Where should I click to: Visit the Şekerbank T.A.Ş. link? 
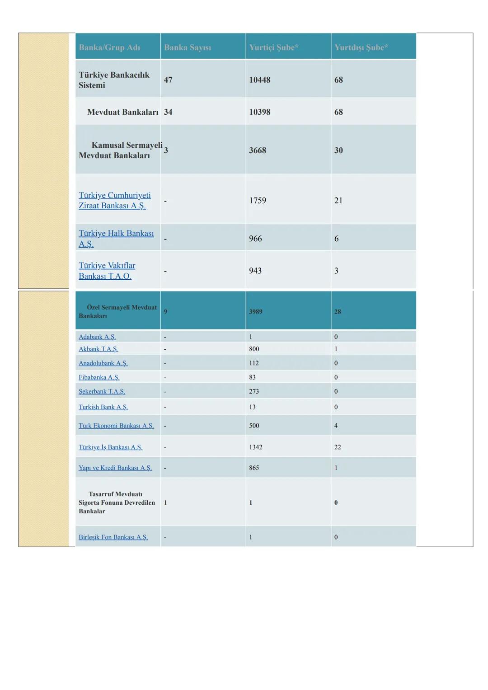pyautogui.click(x=102, y=392)
